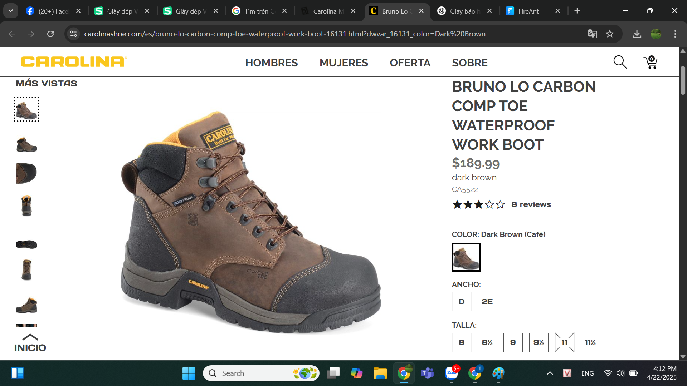Open the Chrome three-dot menu
This screenshot has width=687, height=386.
675,34
